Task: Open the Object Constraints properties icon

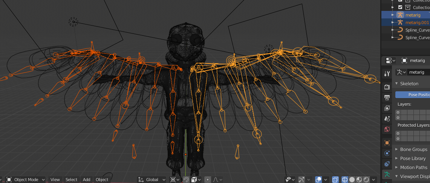Action: 387,164
